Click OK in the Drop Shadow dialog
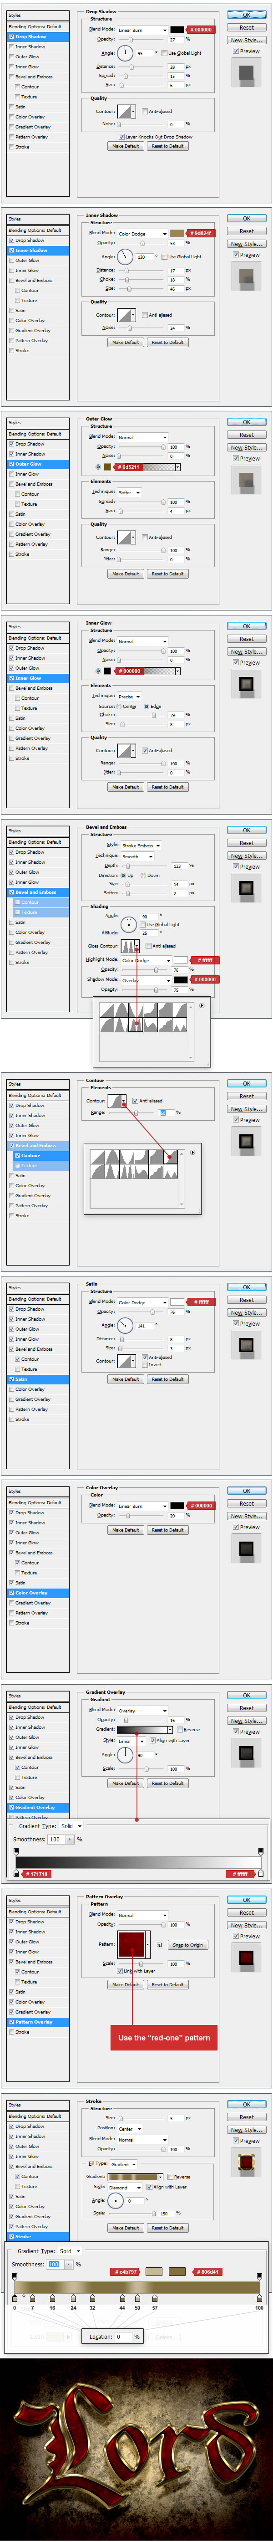This screenshot has height=2542, width=273. [247, 15]
